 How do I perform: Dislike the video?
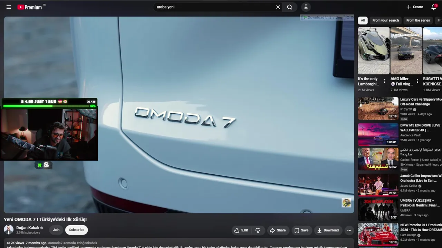click(258, 230)
